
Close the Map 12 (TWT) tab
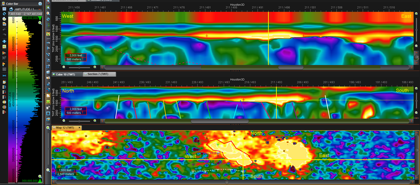(80, 128)
